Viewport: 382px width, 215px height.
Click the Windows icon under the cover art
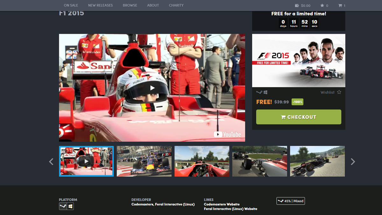click(265, 92)
